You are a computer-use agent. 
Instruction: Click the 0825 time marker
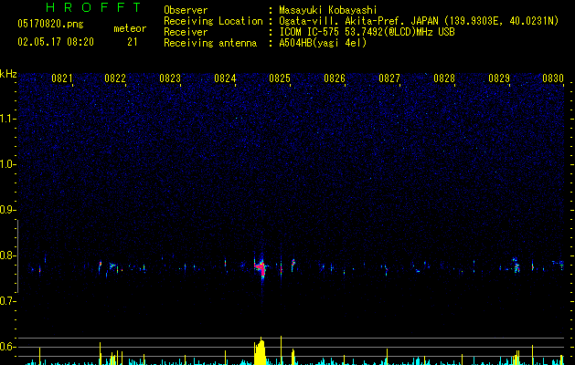point(280,78)
